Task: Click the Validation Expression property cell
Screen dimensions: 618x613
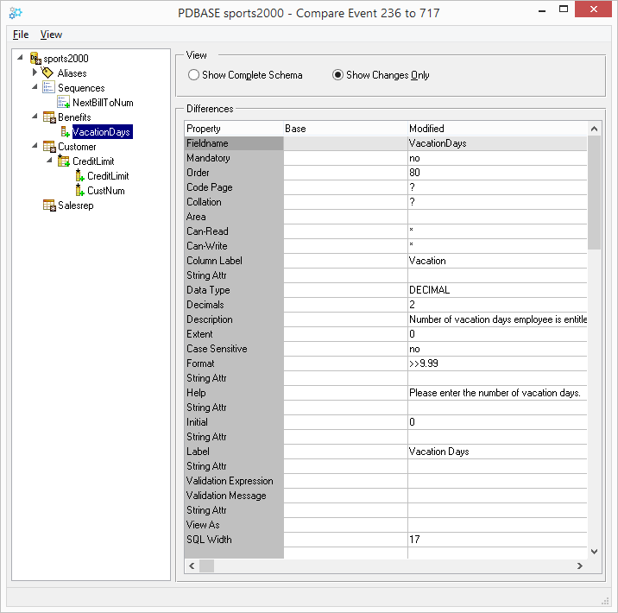Action: 234,481
